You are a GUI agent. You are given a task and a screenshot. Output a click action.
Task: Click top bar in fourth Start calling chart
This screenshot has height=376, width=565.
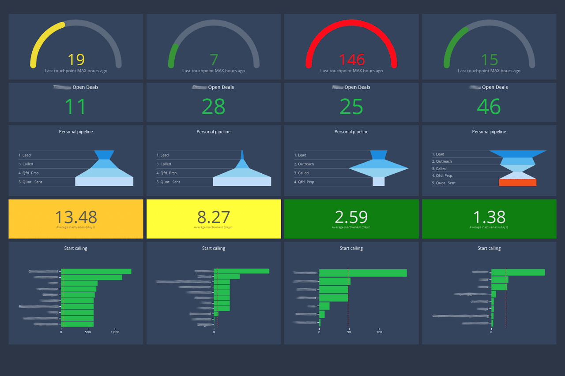tap(518, 272)
